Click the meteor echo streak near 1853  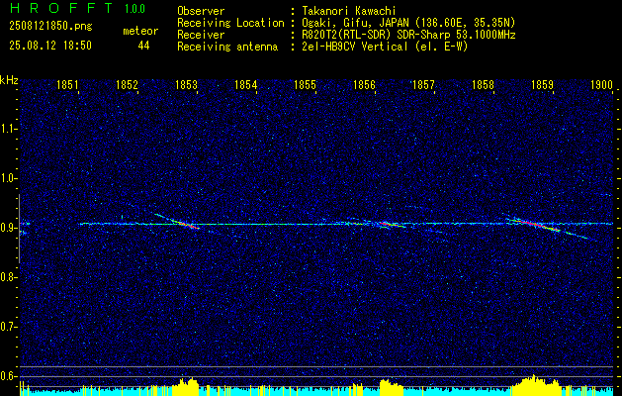pos(177,221)
